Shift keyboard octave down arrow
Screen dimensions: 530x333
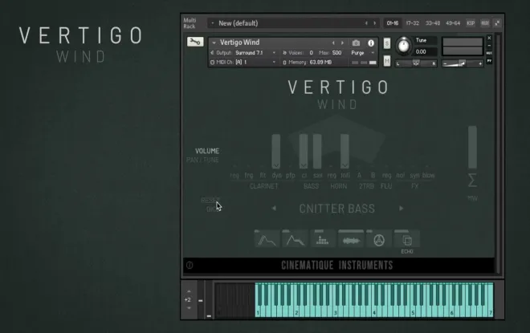[x=189, y=308]
